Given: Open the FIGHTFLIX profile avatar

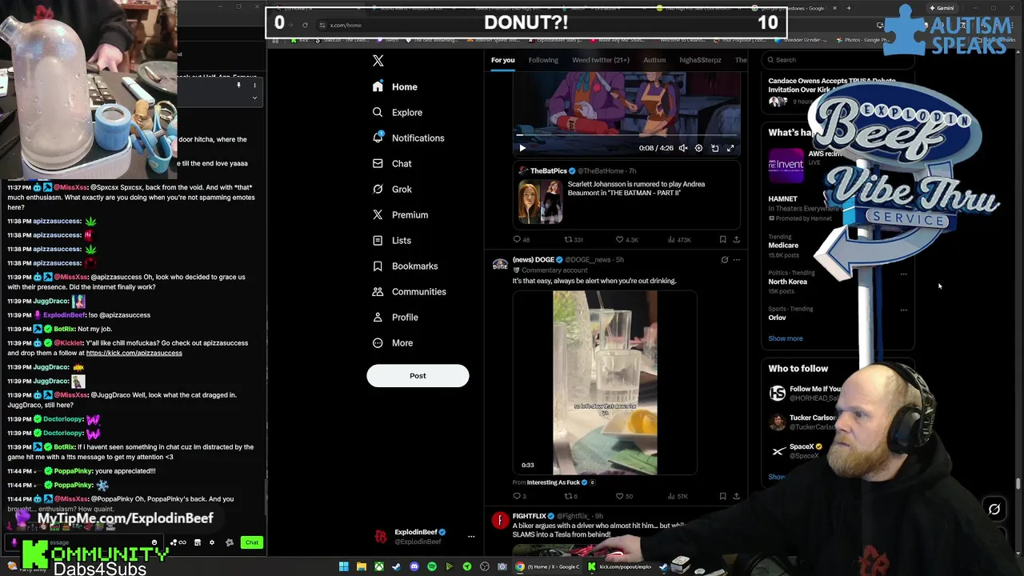Looking at the screenshot, I should coord(500,522).
